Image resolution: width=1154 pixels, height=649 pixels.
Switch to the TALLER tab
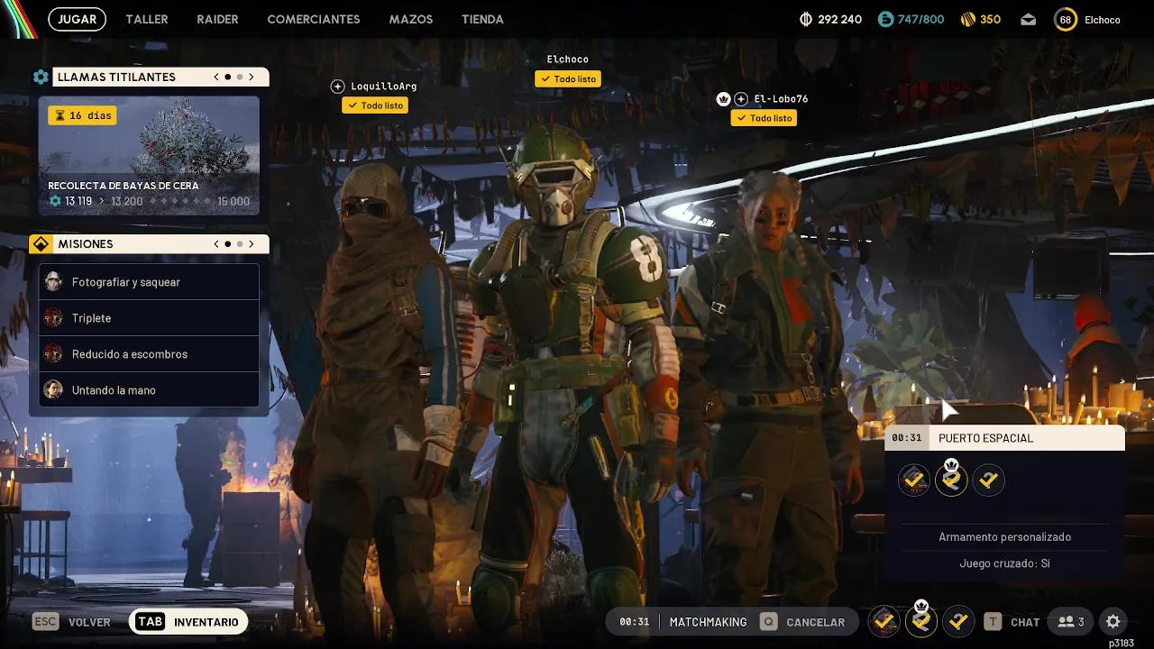coord(147,19)
